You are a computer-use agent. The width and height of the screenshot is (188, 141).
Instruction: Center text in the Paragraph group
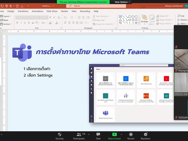point(69,23)
